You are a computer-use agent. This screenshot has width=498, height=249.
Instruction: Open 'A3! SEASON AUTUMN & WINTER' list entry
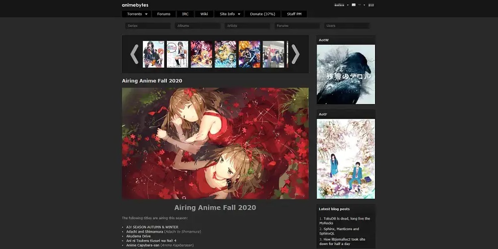(152, 227)
